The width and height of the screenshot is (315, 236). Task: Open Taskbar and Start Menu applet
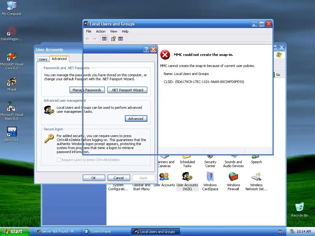[141, 187]
